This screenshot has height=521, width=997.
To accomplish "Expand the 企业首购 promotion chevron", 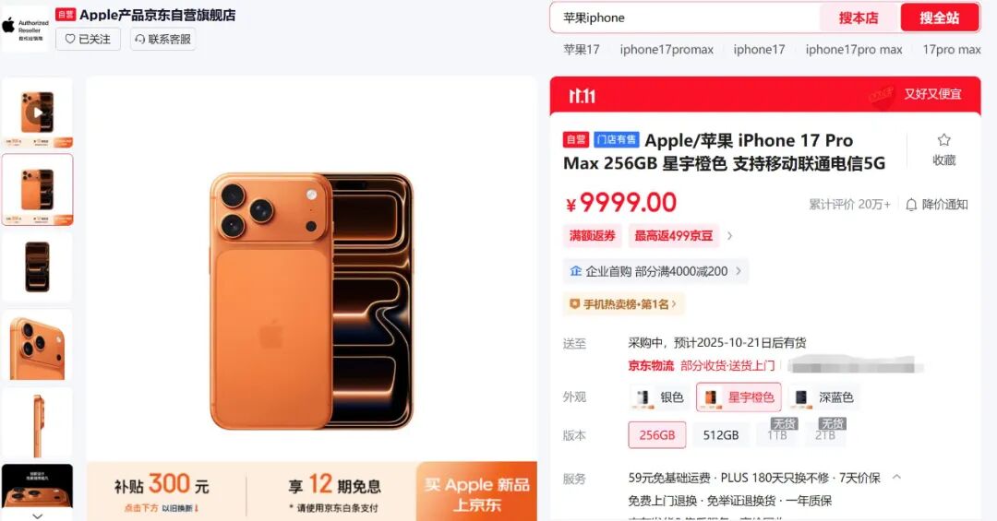I will pyautogui.click(x=739, y=271).
